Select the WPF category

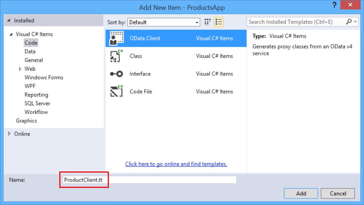point(30,86)
